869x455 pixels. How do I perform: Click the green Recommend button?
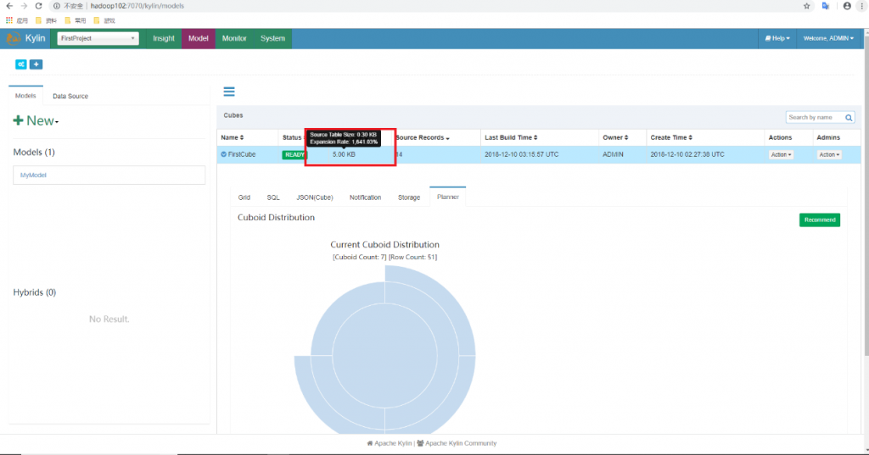click(820, 220)
